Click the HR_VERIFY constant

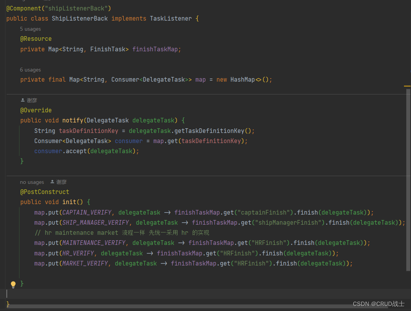pos(78,253)
